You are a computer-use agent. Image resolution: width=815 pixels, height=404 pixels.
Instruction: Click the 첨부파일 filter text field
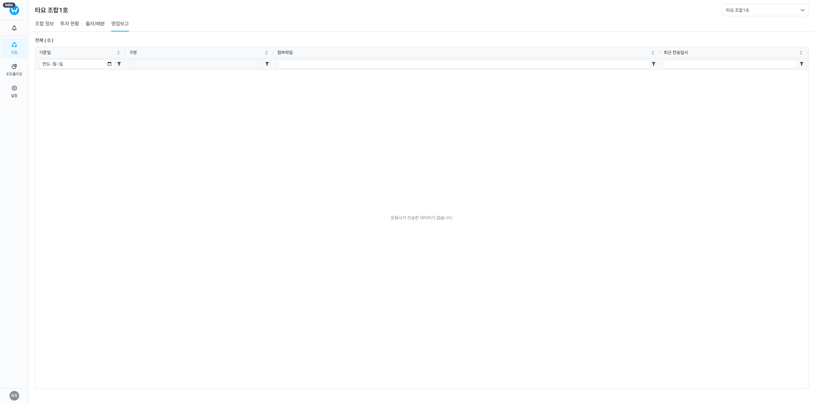pyautogui.click(x=463, y=64)
